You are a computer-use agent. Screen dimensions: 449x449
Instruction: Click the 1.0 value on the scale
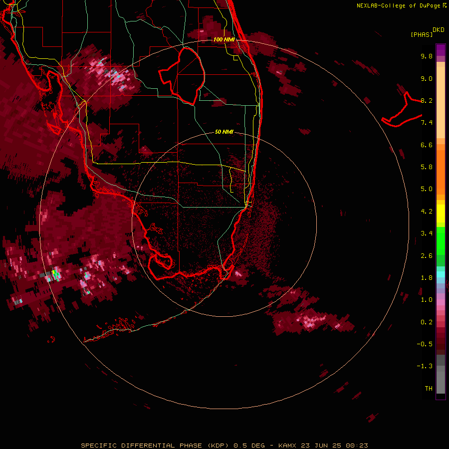click(427, 300)
